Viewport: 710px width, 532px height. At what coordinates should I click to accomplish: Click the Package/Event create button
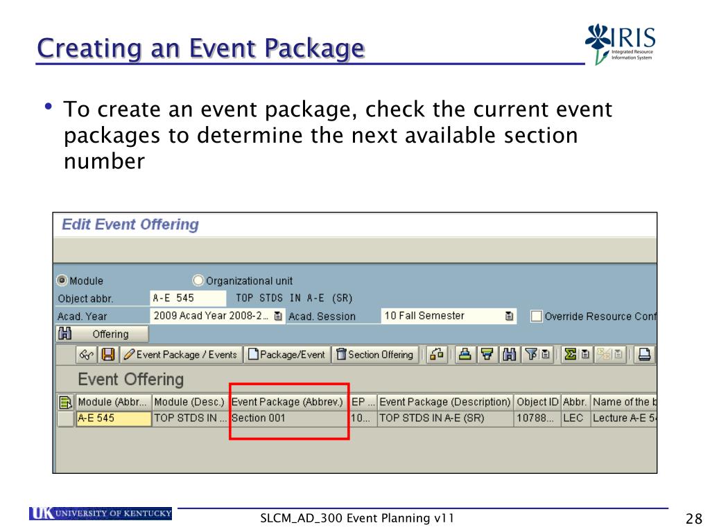click(x=287, y=355)
